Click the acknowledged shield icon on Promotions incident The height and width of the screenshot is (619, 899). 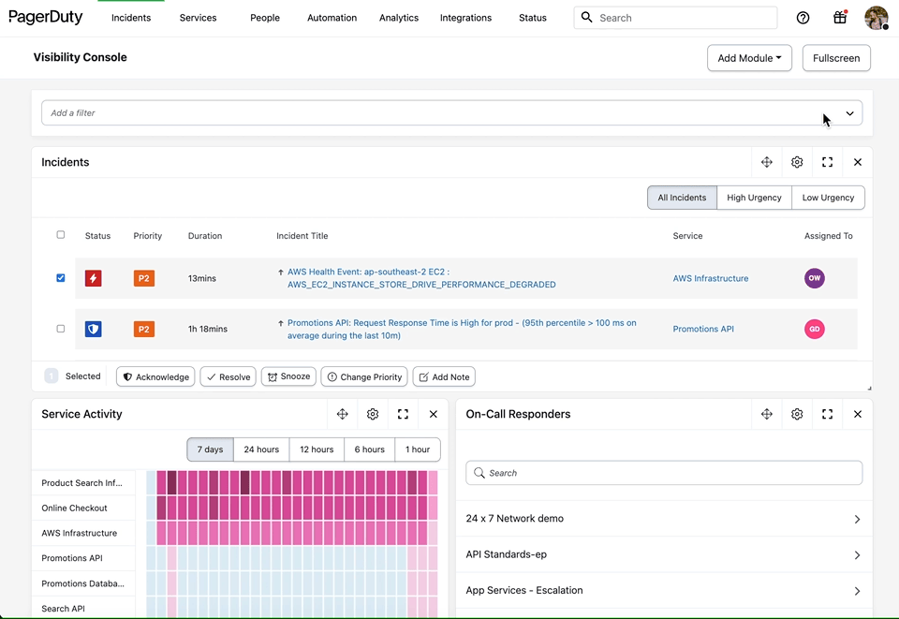tap(93, 329)
